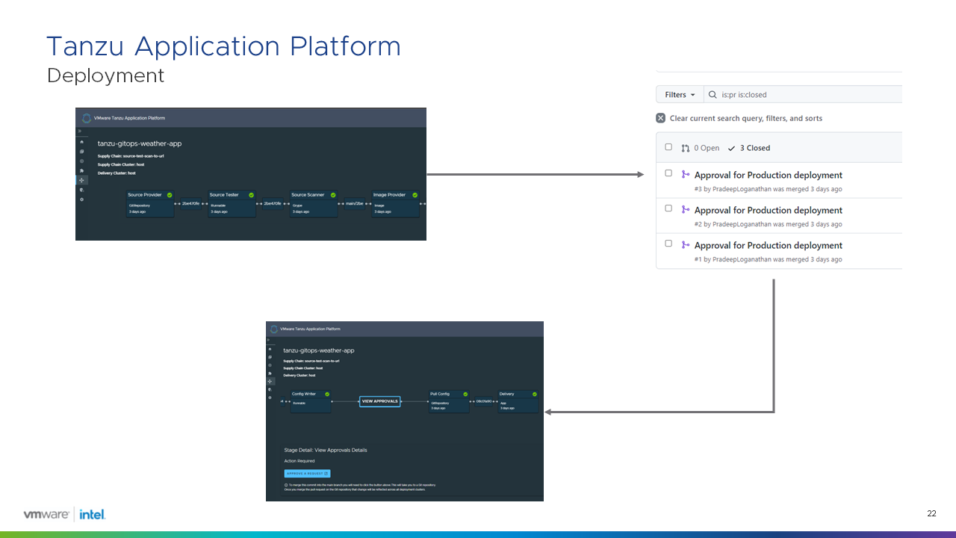Click the VIEW APPROVALS stage button
Viewport: 956px width, 538px height.
pos(380,401)
